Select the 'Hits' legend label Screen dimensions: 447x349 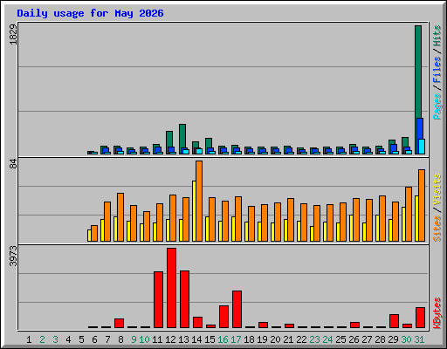click(437, 36)
